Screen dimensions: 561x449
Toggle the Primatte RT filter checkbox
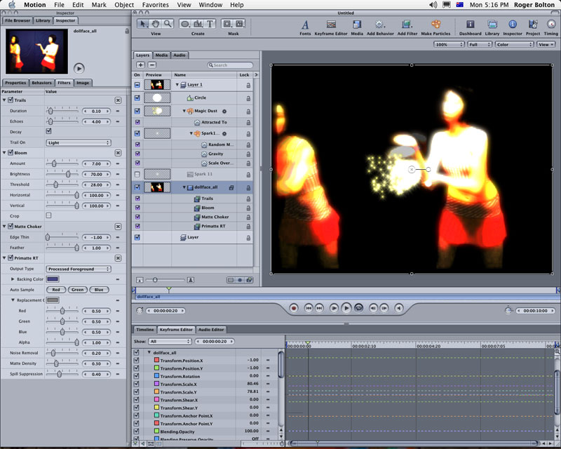click(x=11, y=257)
